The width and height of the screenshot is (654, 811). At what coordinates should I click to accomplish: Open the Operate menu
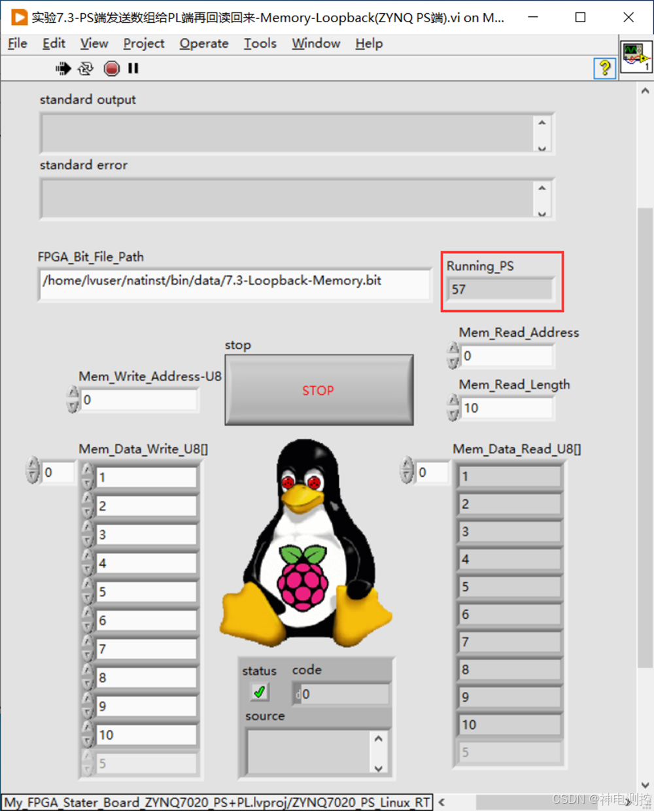[204, 43]
